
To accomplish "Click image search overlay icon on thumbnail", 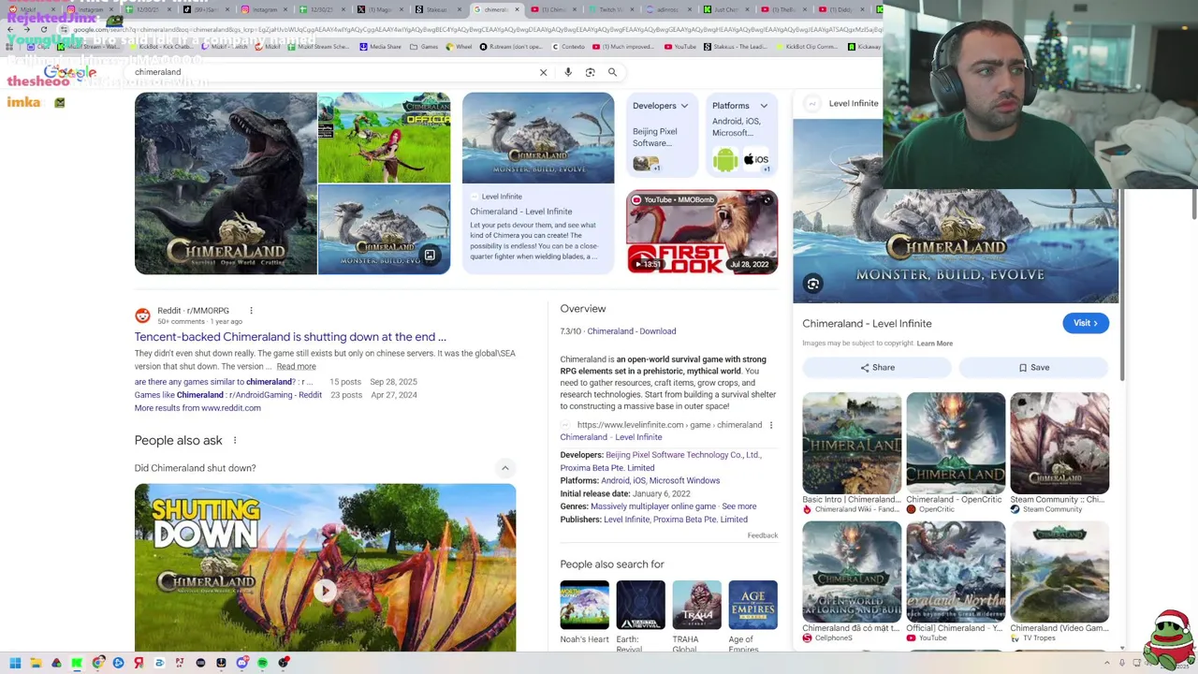I will tap(430, 255).
